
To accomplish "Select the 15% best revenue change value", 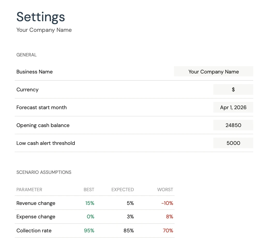I will (90, 203).
